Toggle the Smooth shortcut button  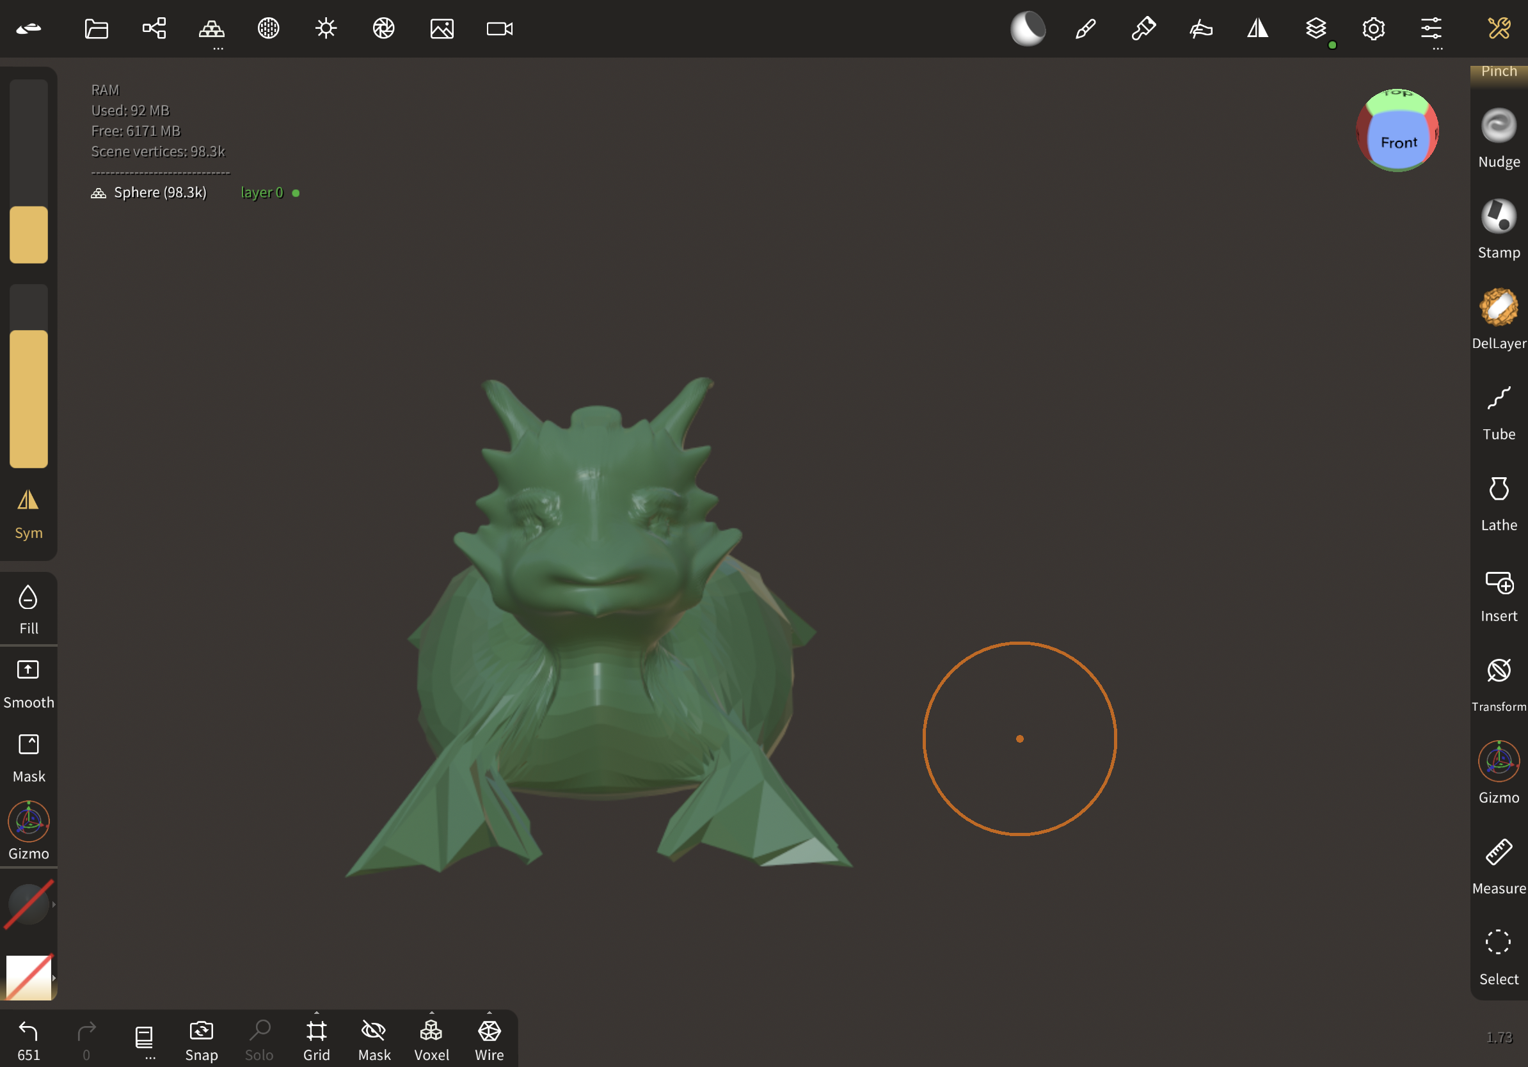tap(29, 684)
